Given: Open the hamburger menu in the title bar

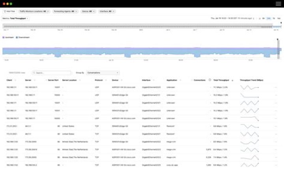Looking at the screenshot, I should (x=278, y=4).
